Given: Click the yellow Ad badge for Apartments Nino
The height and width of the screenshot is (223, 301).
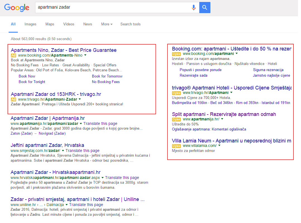Looking at the screenshot, I should tap(13, 55).
